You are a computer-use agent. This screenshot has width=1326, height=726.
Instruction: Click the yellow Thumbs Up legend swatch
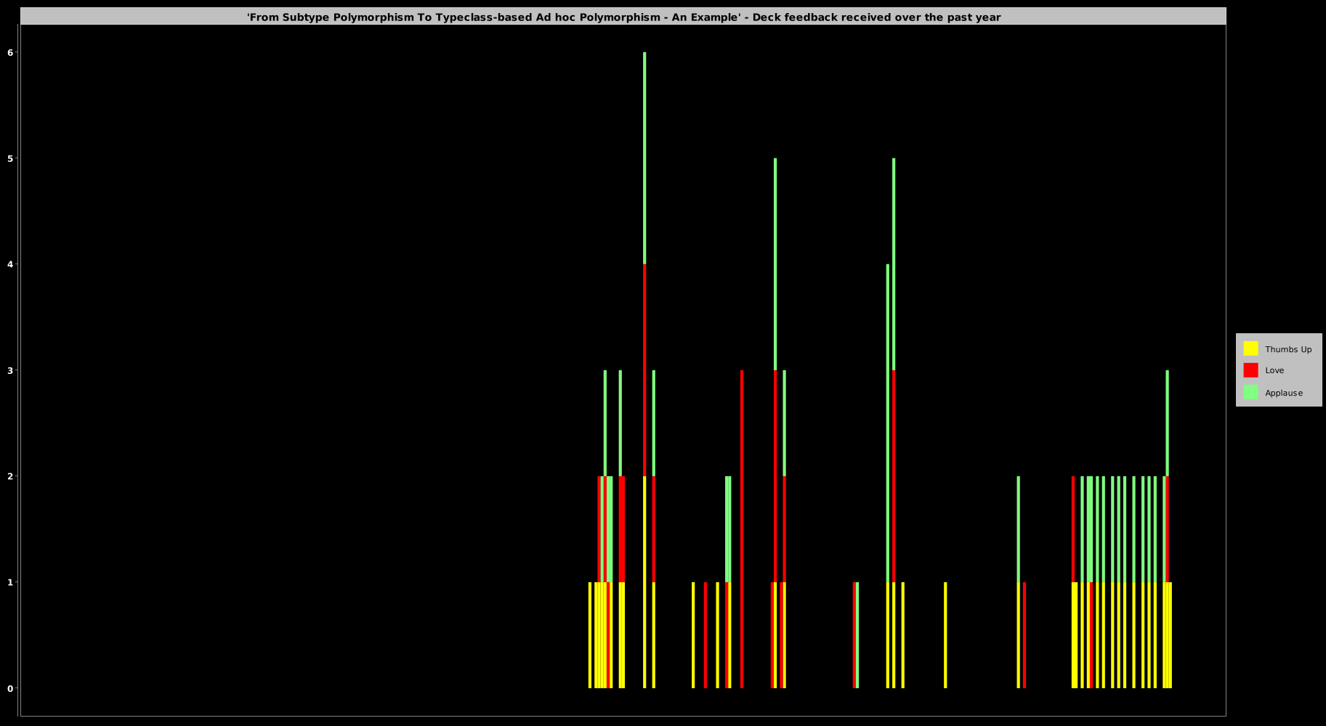click(1250, 348)
